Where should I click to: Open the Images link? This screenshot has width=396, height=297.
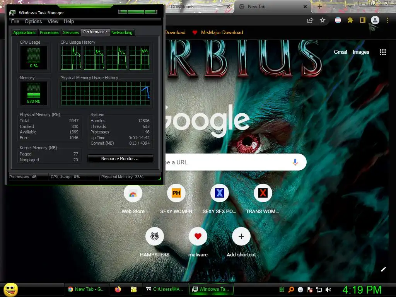tap(361, 52)
